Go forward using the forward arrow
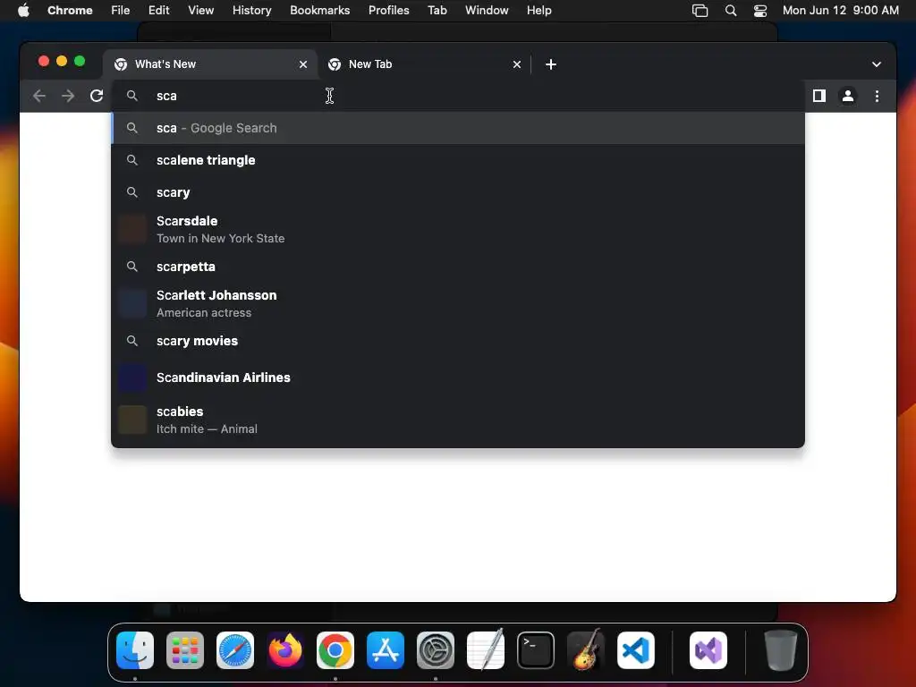 pyautogui.click(x=68, y=96)
